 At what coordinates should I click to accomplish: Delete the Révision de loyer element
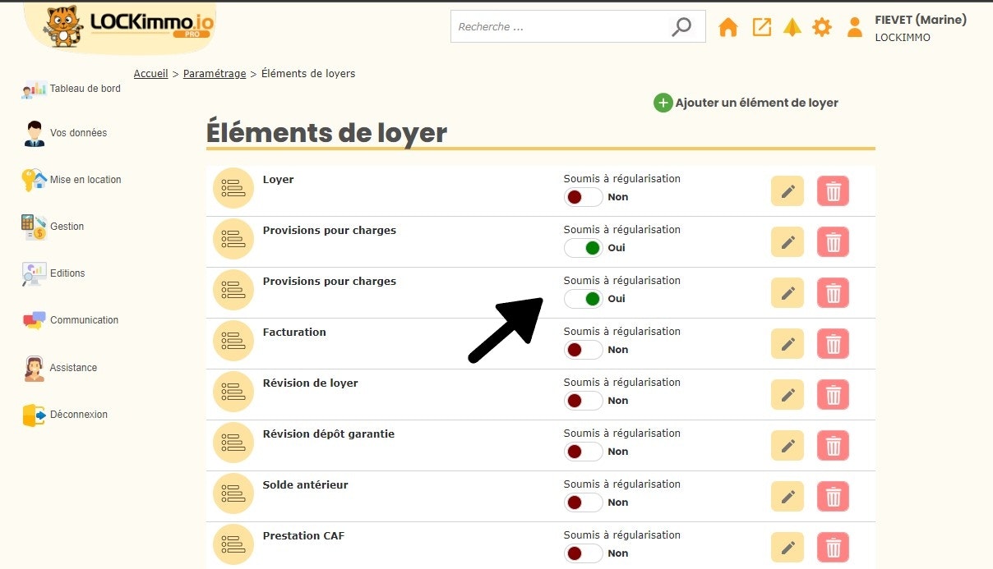point(834,395)
